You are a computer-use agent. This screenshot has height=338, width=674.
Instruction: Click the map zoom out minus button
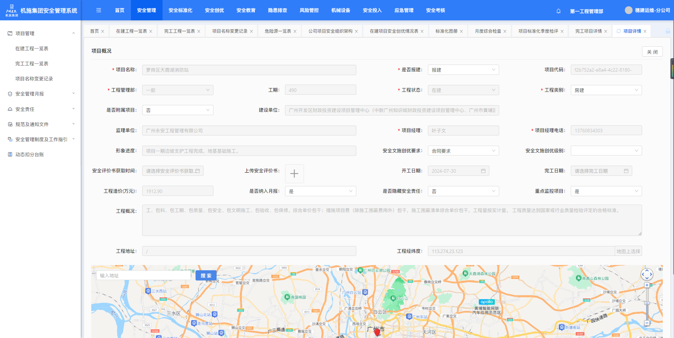click(x=647, y=323)
